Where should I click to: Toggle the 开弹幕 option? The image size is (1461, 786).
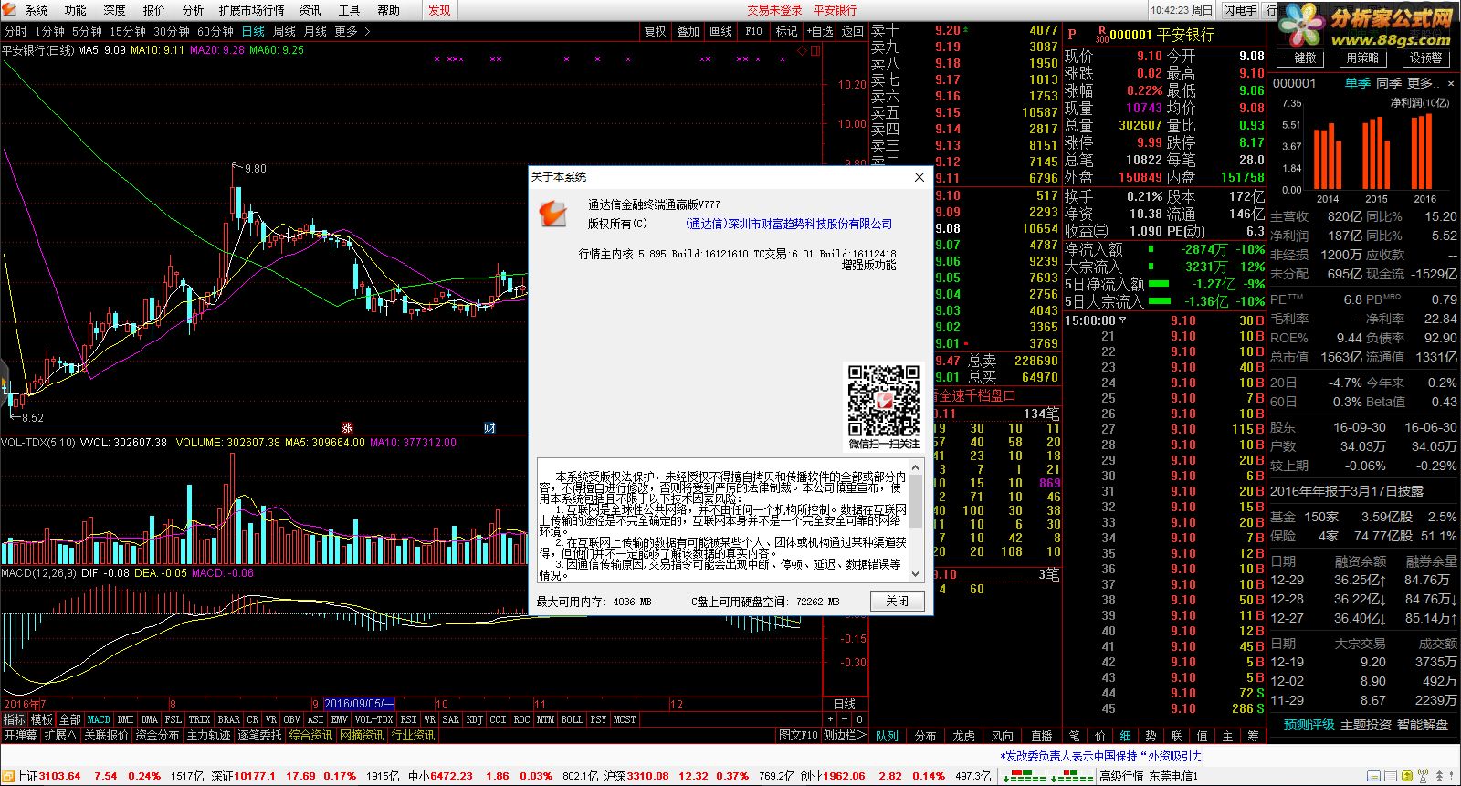pyautogui.click(x=20, y=735)
